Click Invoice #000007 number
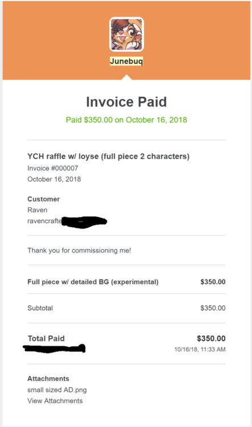The width and height of the screenshot is (252, 427). [52, 169]
